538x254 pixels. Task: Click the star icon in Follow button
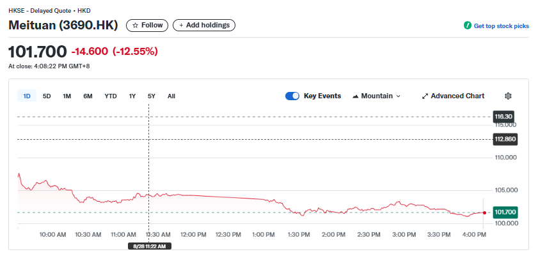click(135, 26)
